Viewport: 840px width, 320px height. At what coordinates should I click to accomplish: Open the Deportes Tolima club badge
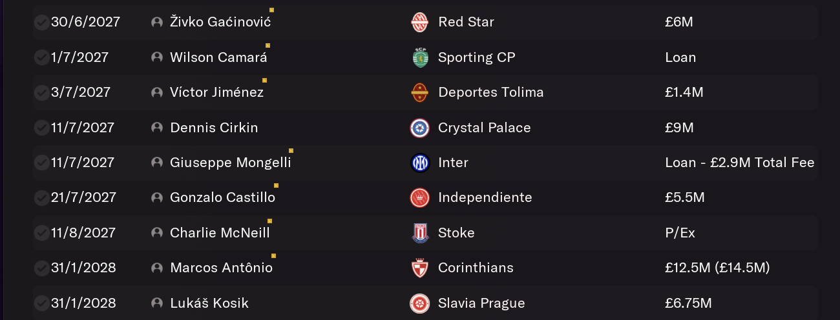[x=420, y=93]
